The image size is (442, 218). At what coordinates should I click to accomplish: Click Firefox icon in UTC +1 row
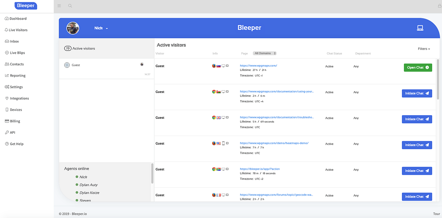(214, 66)
